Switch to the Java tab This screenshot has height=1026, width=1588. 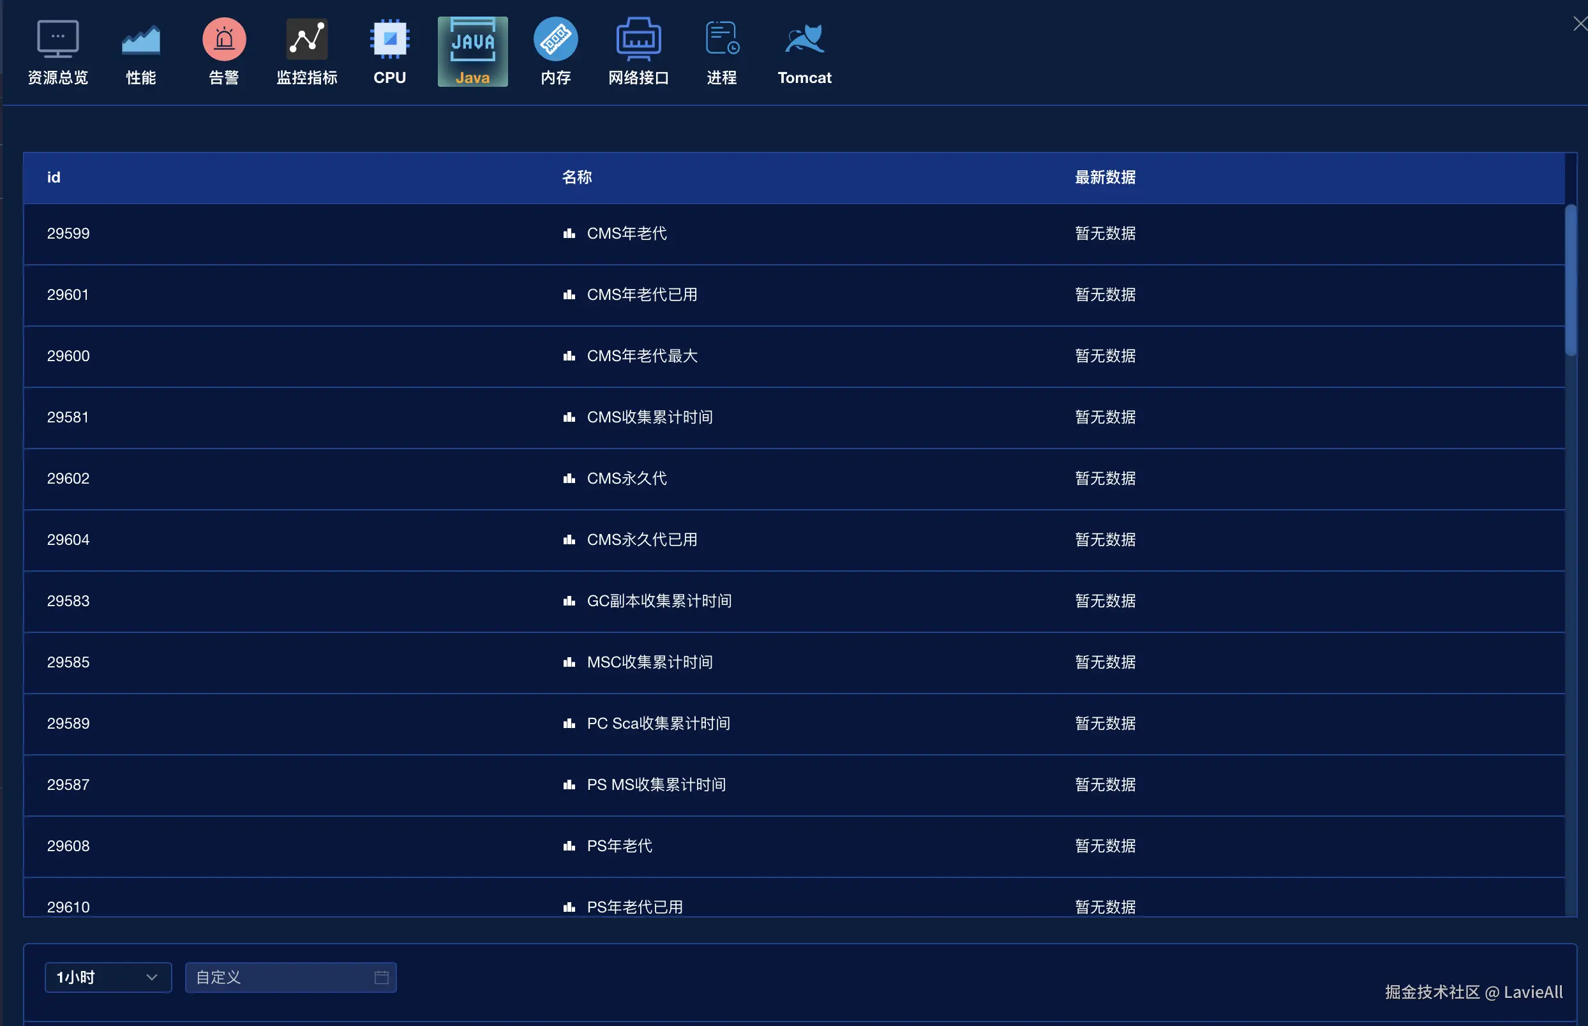(x=472, y=52)
